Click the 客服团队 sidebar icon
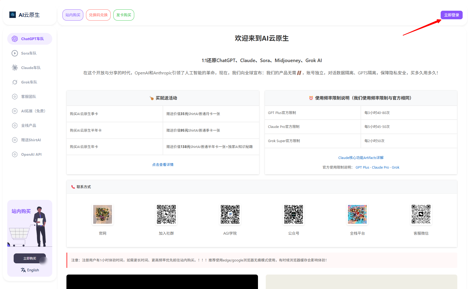468x289 pixels. [15, 97]
